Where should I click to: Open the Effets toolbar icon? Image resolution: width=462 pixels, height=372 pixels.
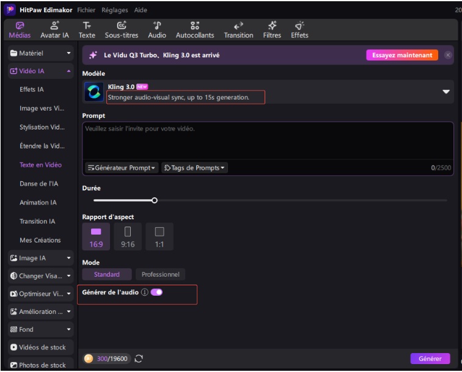tap(299, 29)
